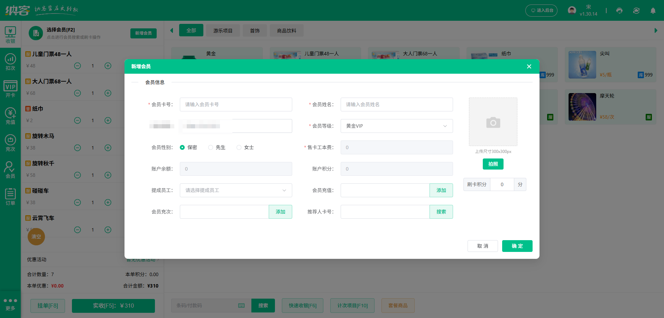Confirm new member with 确定 button
This screenshot has width=664, height=318.
(x=517, y=246)
